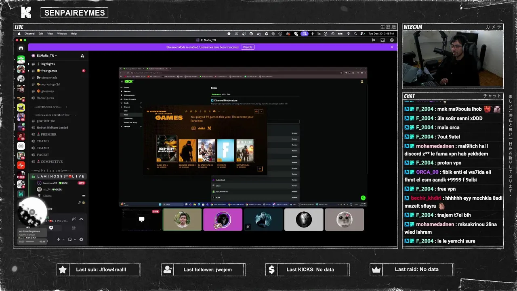The image size is (517, 291).
Task: Click the invite members icon beside El Mafia_TN
Action: pyautogui.click(x=82, y=56)
